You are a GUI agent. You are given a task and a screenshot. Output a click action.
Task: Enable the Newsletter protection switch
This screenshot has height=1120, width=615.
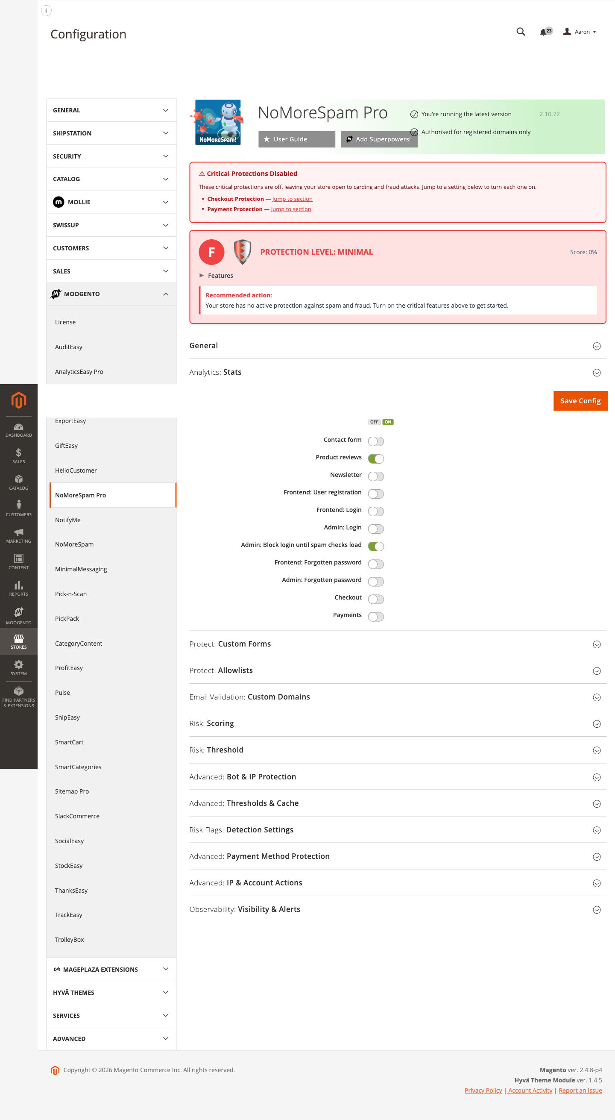(375, 476)
